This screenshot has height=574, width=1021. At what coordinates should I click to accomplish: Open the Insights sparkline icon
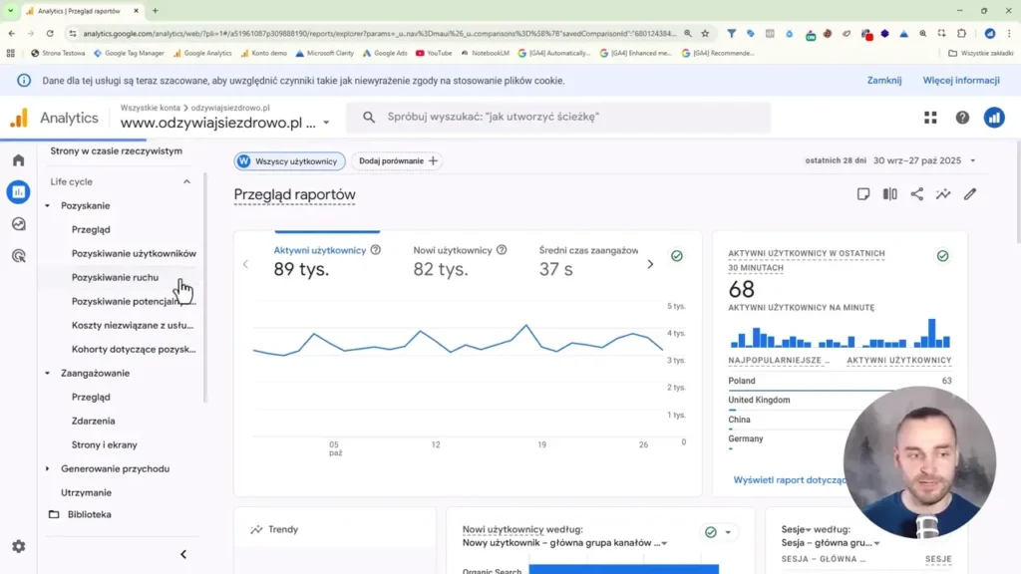[943, 194]
